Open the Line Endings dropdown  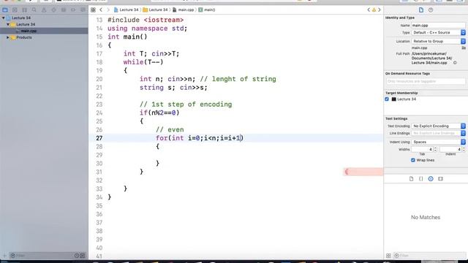439,133
